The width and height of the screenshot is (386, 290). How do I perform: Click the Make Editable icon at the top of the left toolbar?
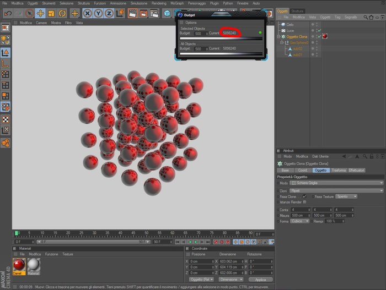(x=6, y=28)
